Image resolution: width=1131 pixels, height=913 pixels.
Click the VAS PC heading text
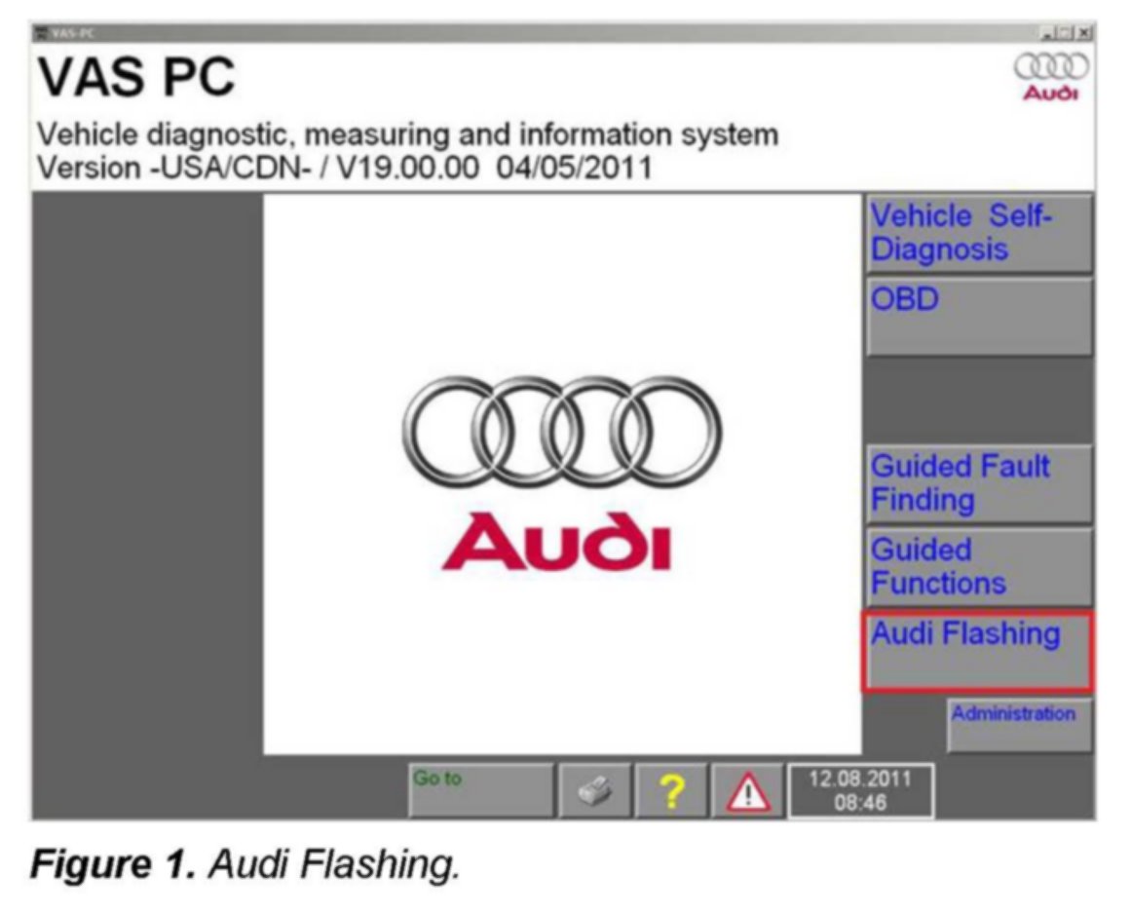coord(136,80)
